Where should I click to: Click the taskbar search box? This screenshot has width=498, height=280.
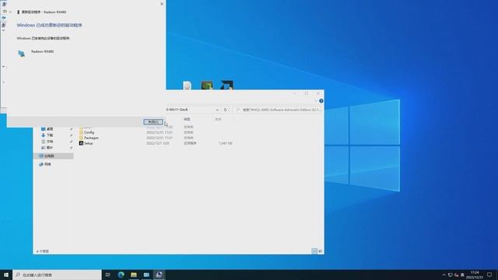57,275
